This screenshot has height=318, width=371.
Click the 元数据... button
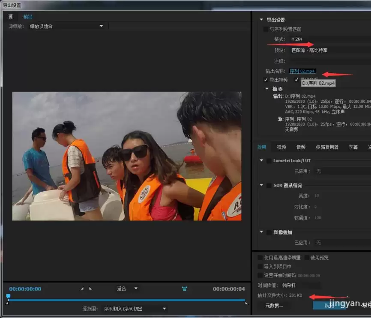(274, 306)
